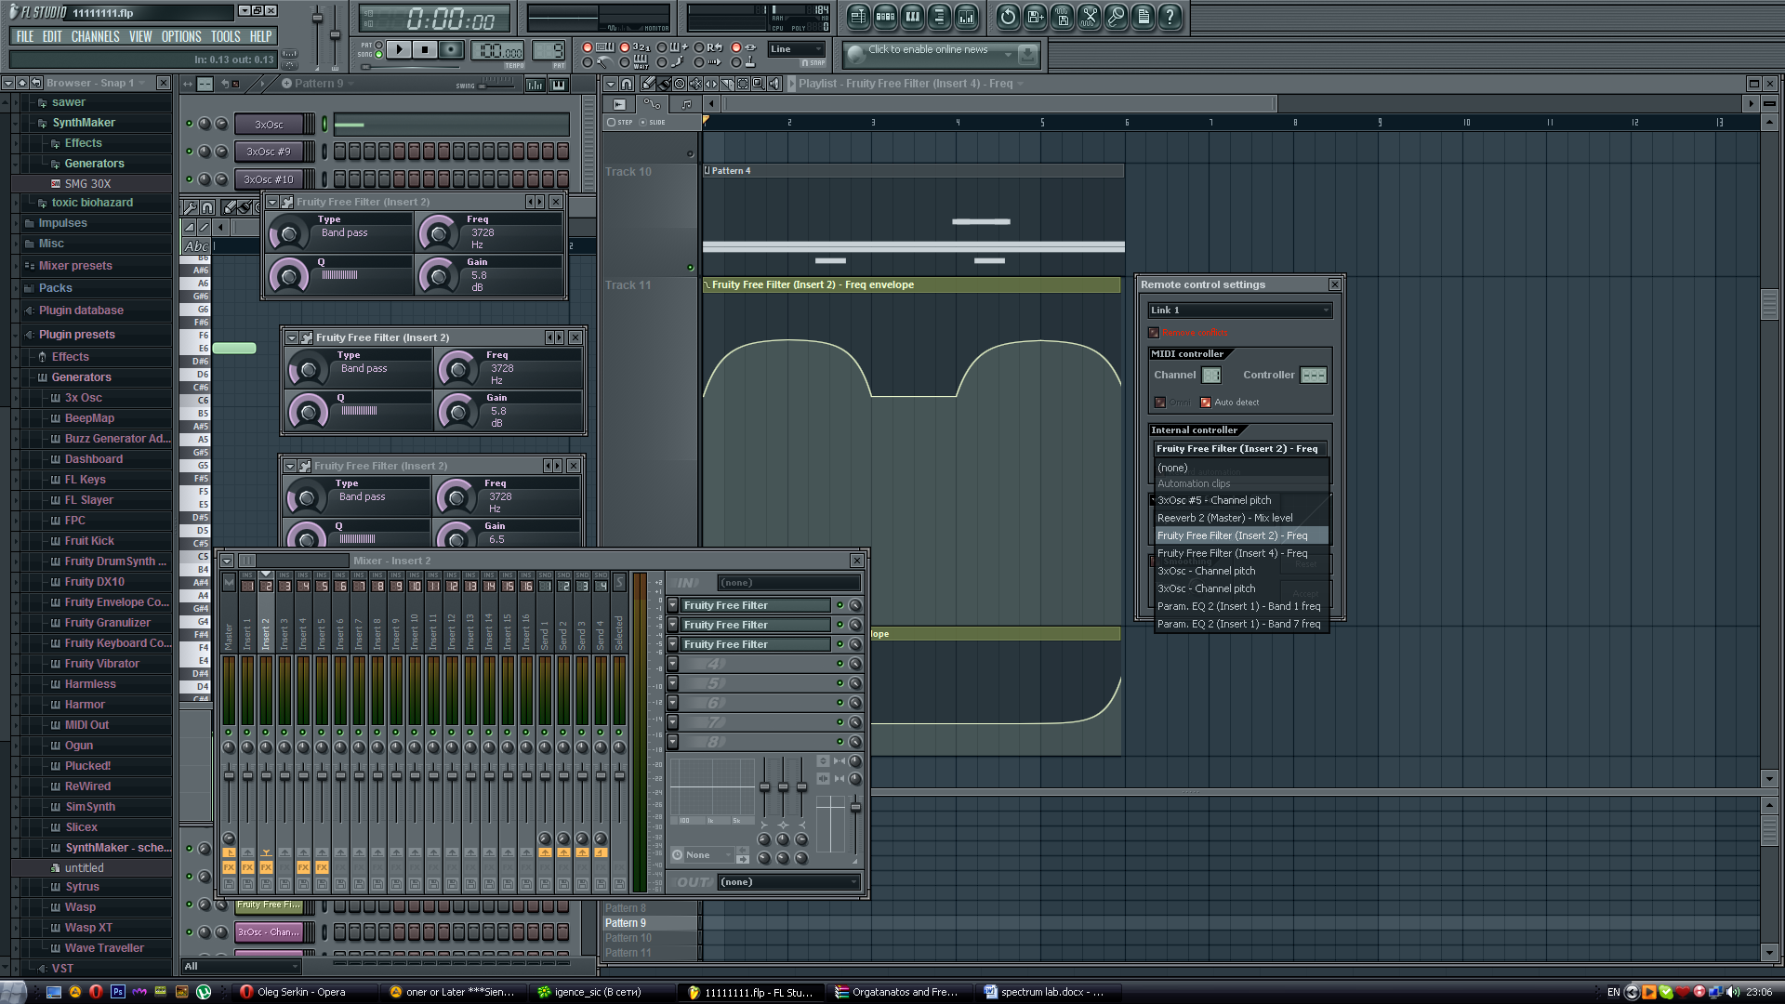Choose the Select tool in Playlist toolbar

(743, 84)
